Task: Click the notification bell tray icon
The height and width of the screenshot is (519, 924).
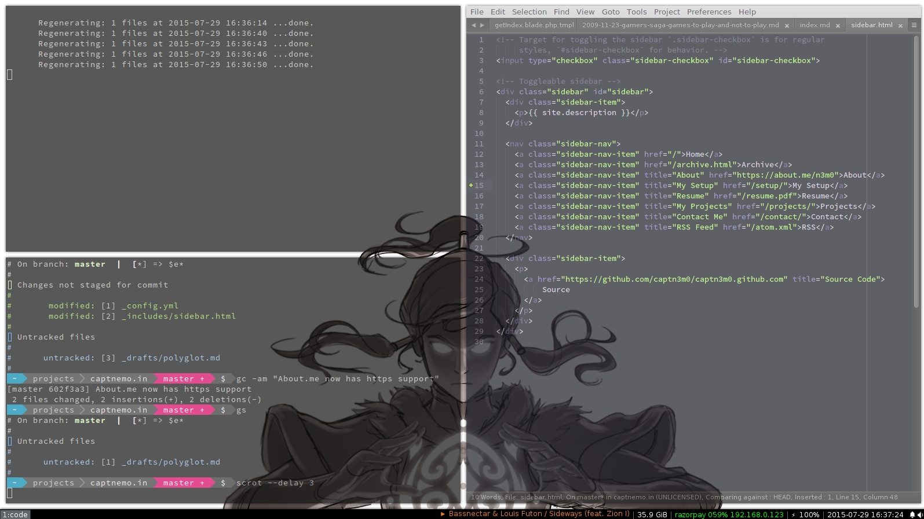Action: pos(912,514)
